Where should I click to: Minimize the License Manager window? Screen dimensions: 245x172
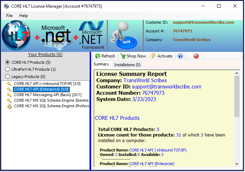coord(203,6)
